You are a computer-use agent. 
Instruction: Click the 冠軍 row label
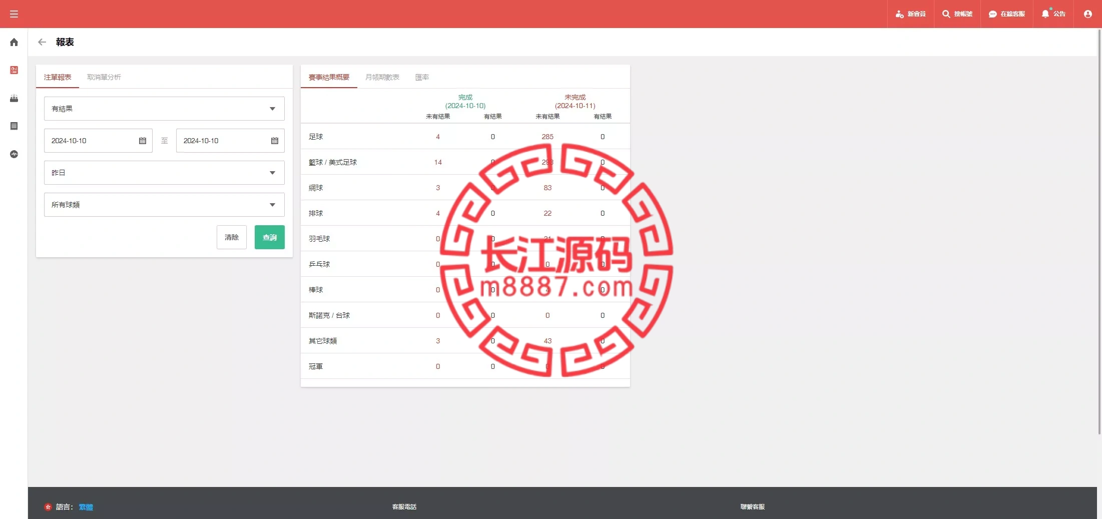click(x=316, y=366)
